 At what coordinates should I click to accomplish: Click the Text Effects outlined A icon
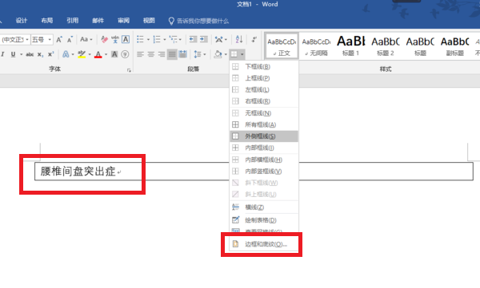coord(66,54)
